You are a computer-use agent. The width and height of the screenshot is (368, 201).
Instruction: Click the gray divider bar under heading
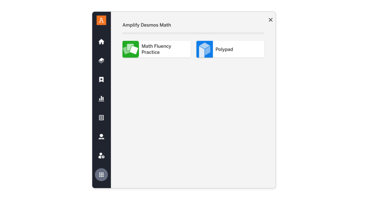click(193, 33)
